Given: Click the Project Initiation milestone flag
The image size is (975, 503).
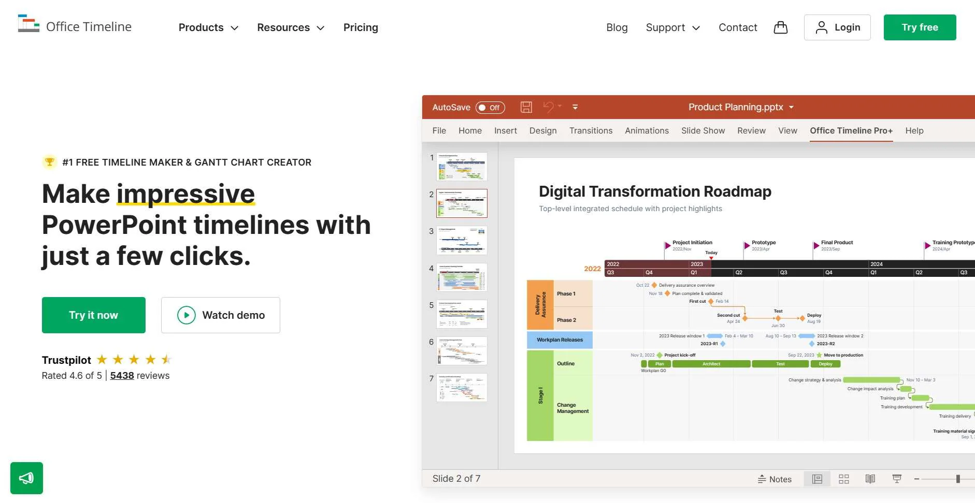Looking at the screenshot, I should pos(668,245).
